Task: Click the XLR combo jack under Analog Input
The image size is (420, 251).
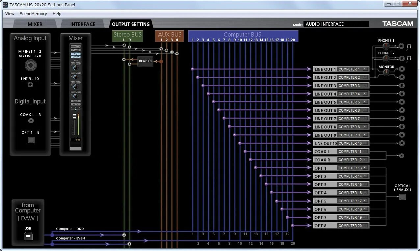Action: click(x=30, y=66)
